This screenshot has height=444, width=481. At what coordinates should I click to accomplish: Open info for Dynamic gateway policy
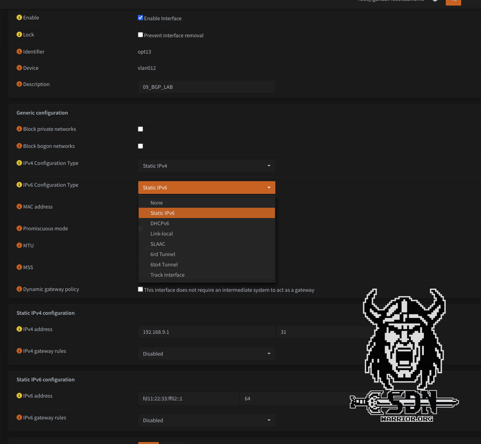pos(19,289)
